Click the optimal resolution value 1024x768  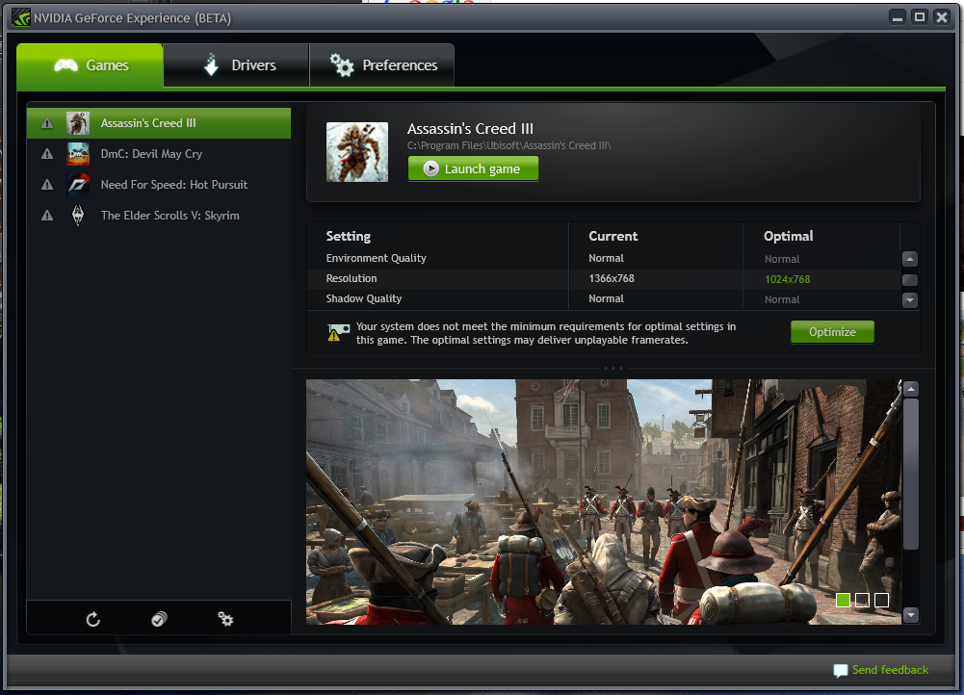[x=790, y=278]
